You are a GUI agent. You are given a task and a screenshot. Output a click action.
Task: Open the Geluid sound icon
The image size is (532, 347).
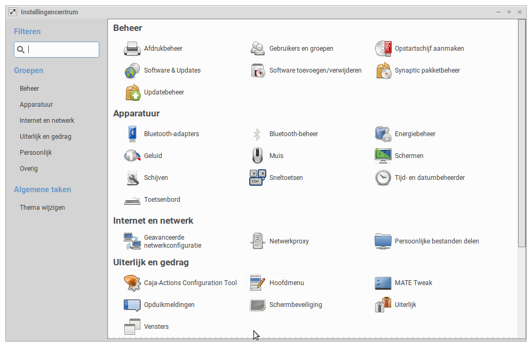pos(132,156)
